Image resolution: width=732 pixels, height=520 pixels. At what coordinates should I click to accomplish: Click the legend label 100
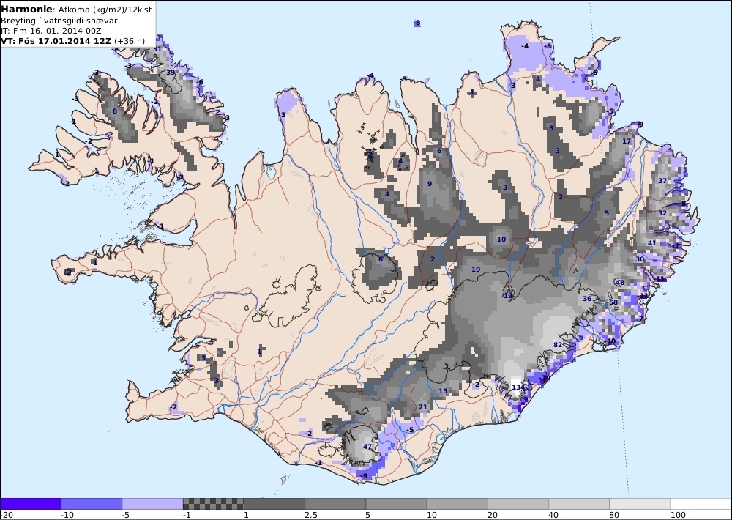point(678,515)
